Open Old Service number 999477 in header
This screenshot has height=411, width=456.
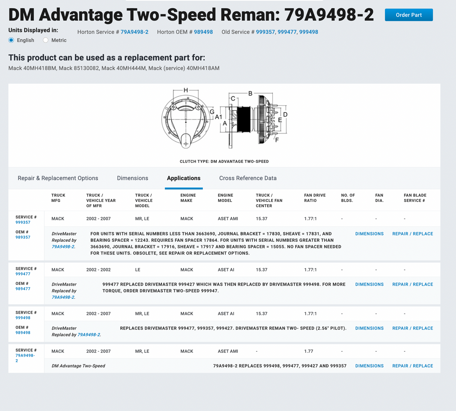pos(287,32)
